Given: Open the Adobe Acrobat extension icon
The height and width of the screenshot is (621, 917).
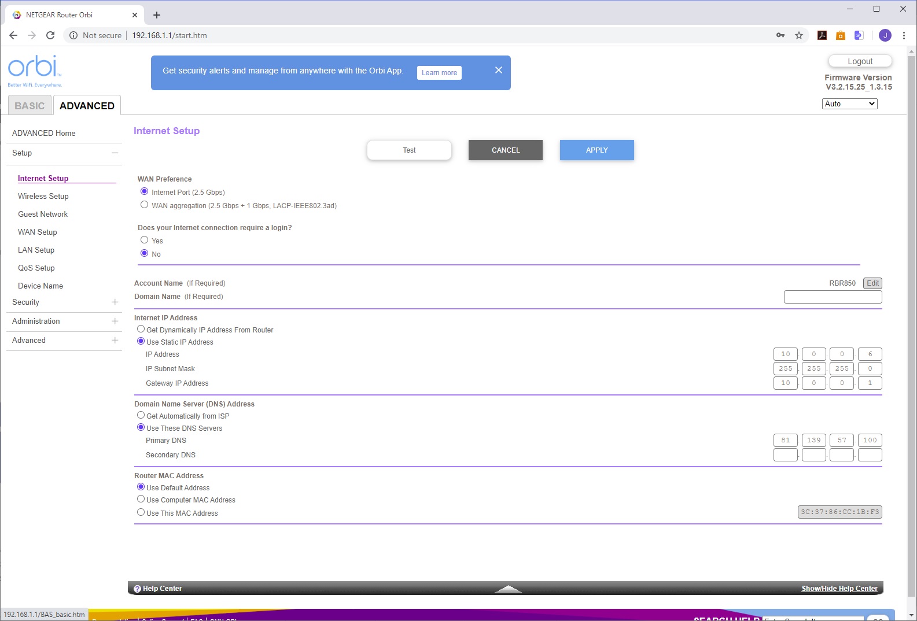Looking at the screenshot, I should [822, 35].
